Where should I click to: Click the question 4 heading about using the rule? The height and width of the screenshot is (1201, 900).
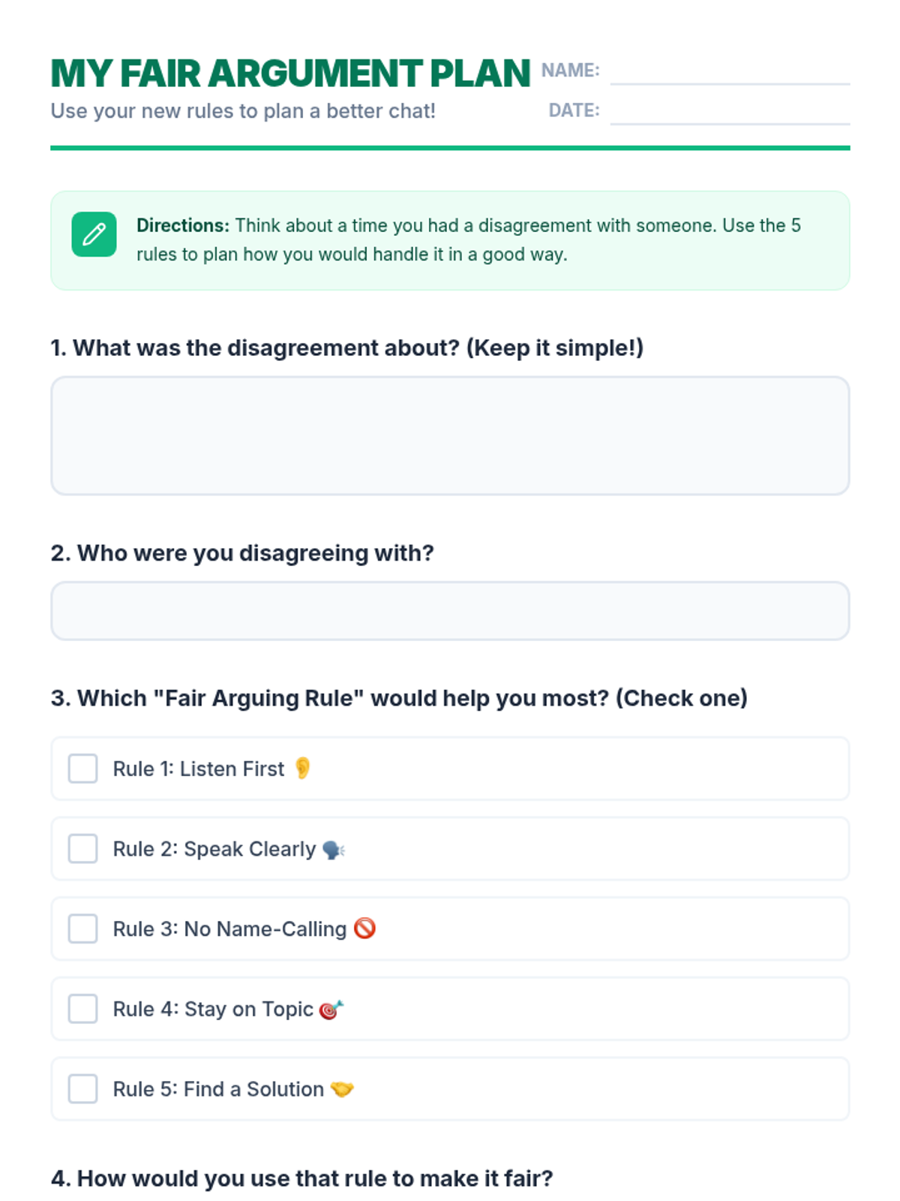(301, 1178)
